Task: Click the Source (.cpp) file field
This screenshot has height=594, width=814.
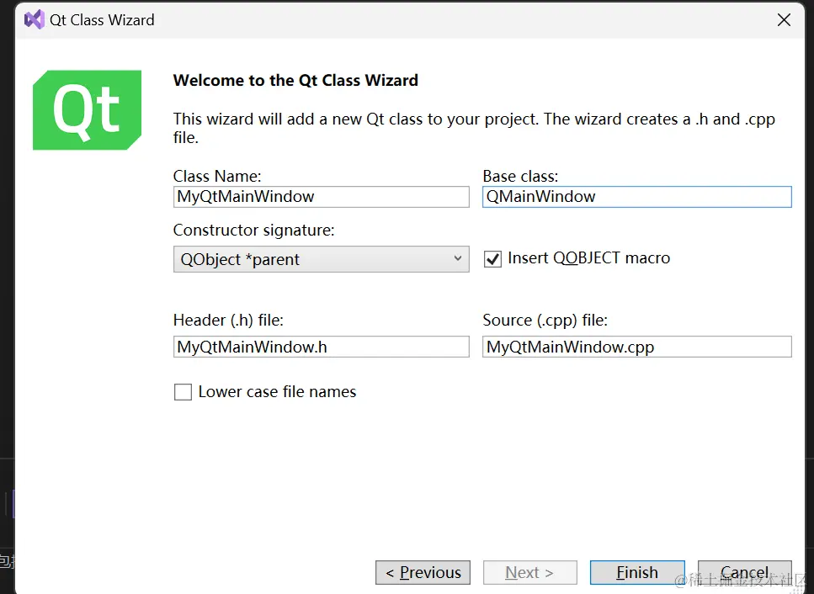Action: (x=637, y=347)
